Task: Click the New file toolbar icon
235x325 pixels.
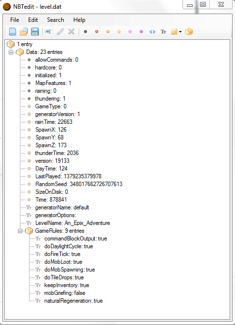Action: pyautogui.click(x=13, y=32)
